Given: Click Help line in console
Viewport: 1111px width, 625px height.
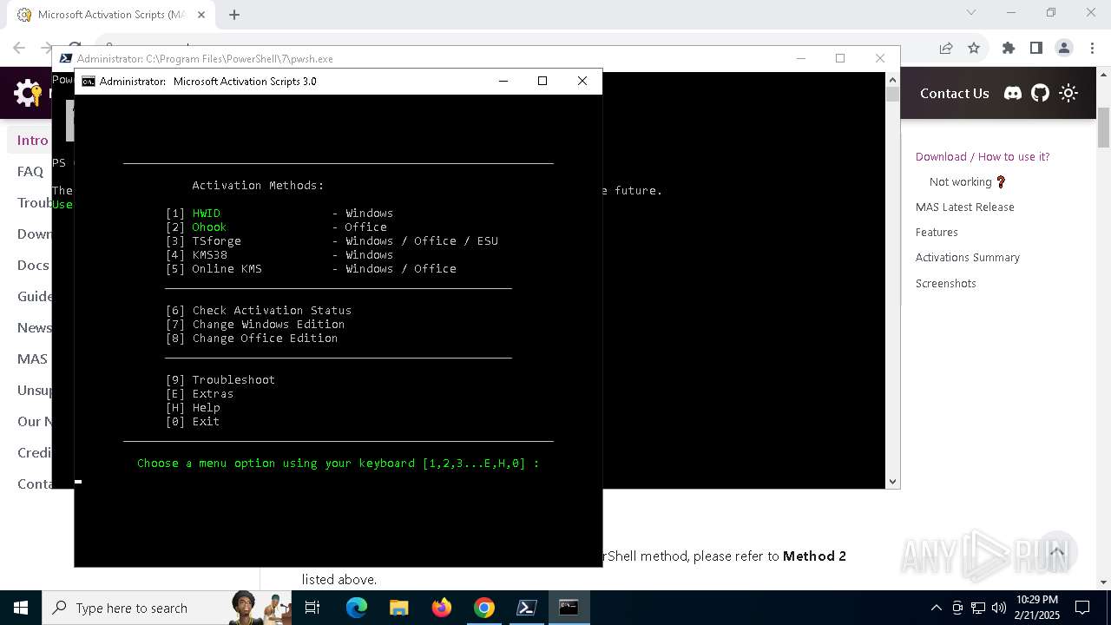Looking at the screenshot, I should (193, 407).
